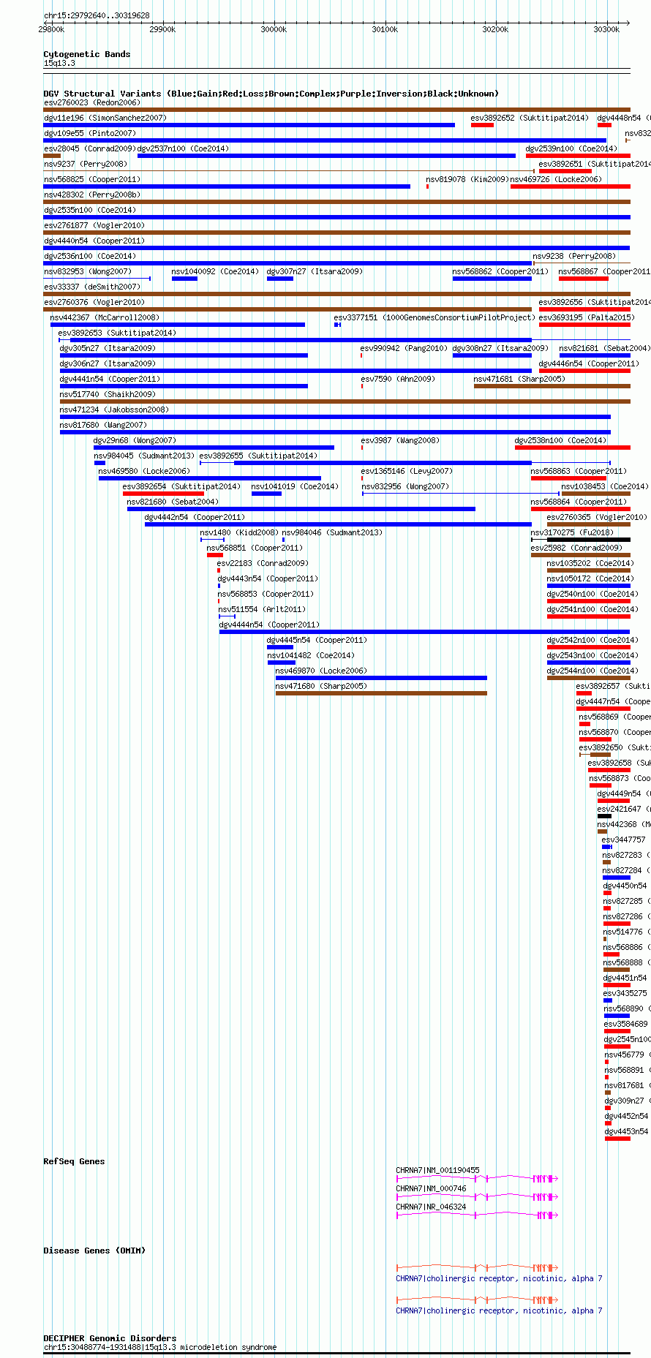The height and width of the screenshot is (1358, 651).
Task: Select nsv1480 (Kidd2008) label
Action: click(x=239, y=532)
